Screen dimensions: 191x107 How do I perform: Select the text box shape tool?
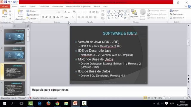108,11
